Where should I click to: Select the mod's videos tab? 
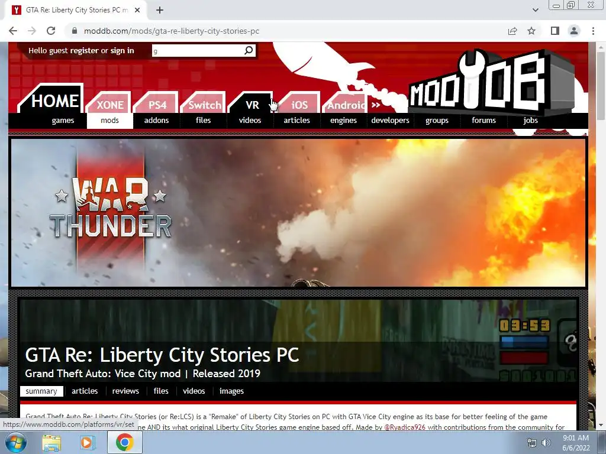(194, 391)
